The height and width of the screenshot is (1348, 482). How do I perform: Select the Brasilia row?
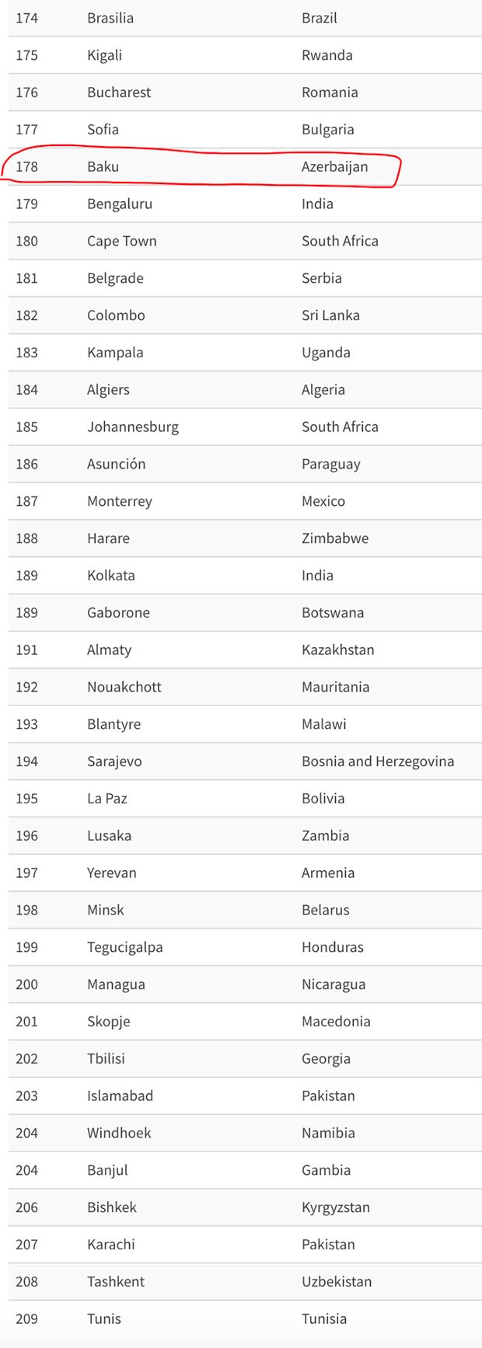(x=110, y=18)
